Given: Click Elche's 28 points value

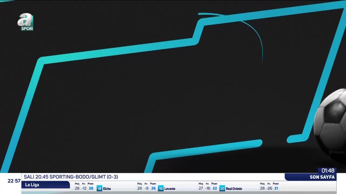Looking at the screenshot, I should tap(91, 188).
